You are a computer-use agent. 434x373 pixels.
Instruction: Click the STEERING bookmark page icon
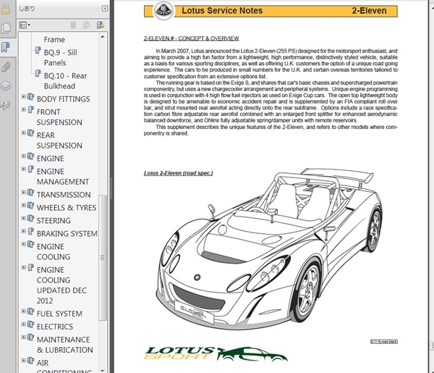(30, 219)
